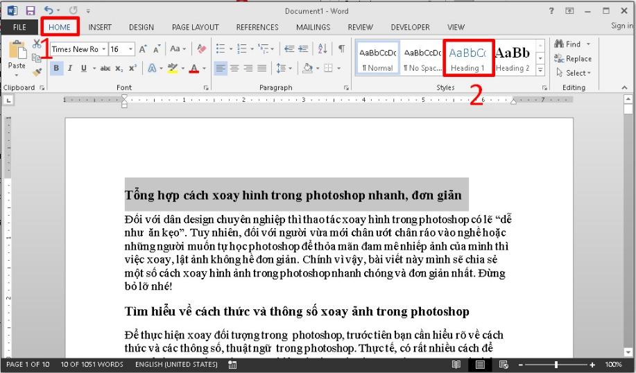This screenshot has height=373, width=636.
Task: Click the Cut scissors icon
Action: pyautogui.click(x=37, y=44)
